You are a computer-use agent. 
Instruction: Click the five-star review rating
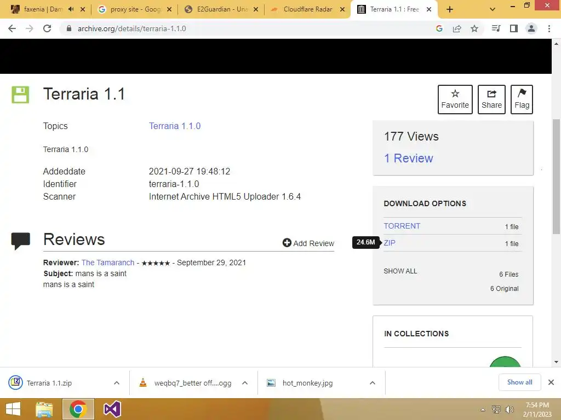[x=156, y=263]
